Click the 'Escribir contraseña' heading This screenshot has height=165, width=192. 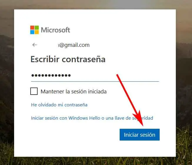pos(68,59)
